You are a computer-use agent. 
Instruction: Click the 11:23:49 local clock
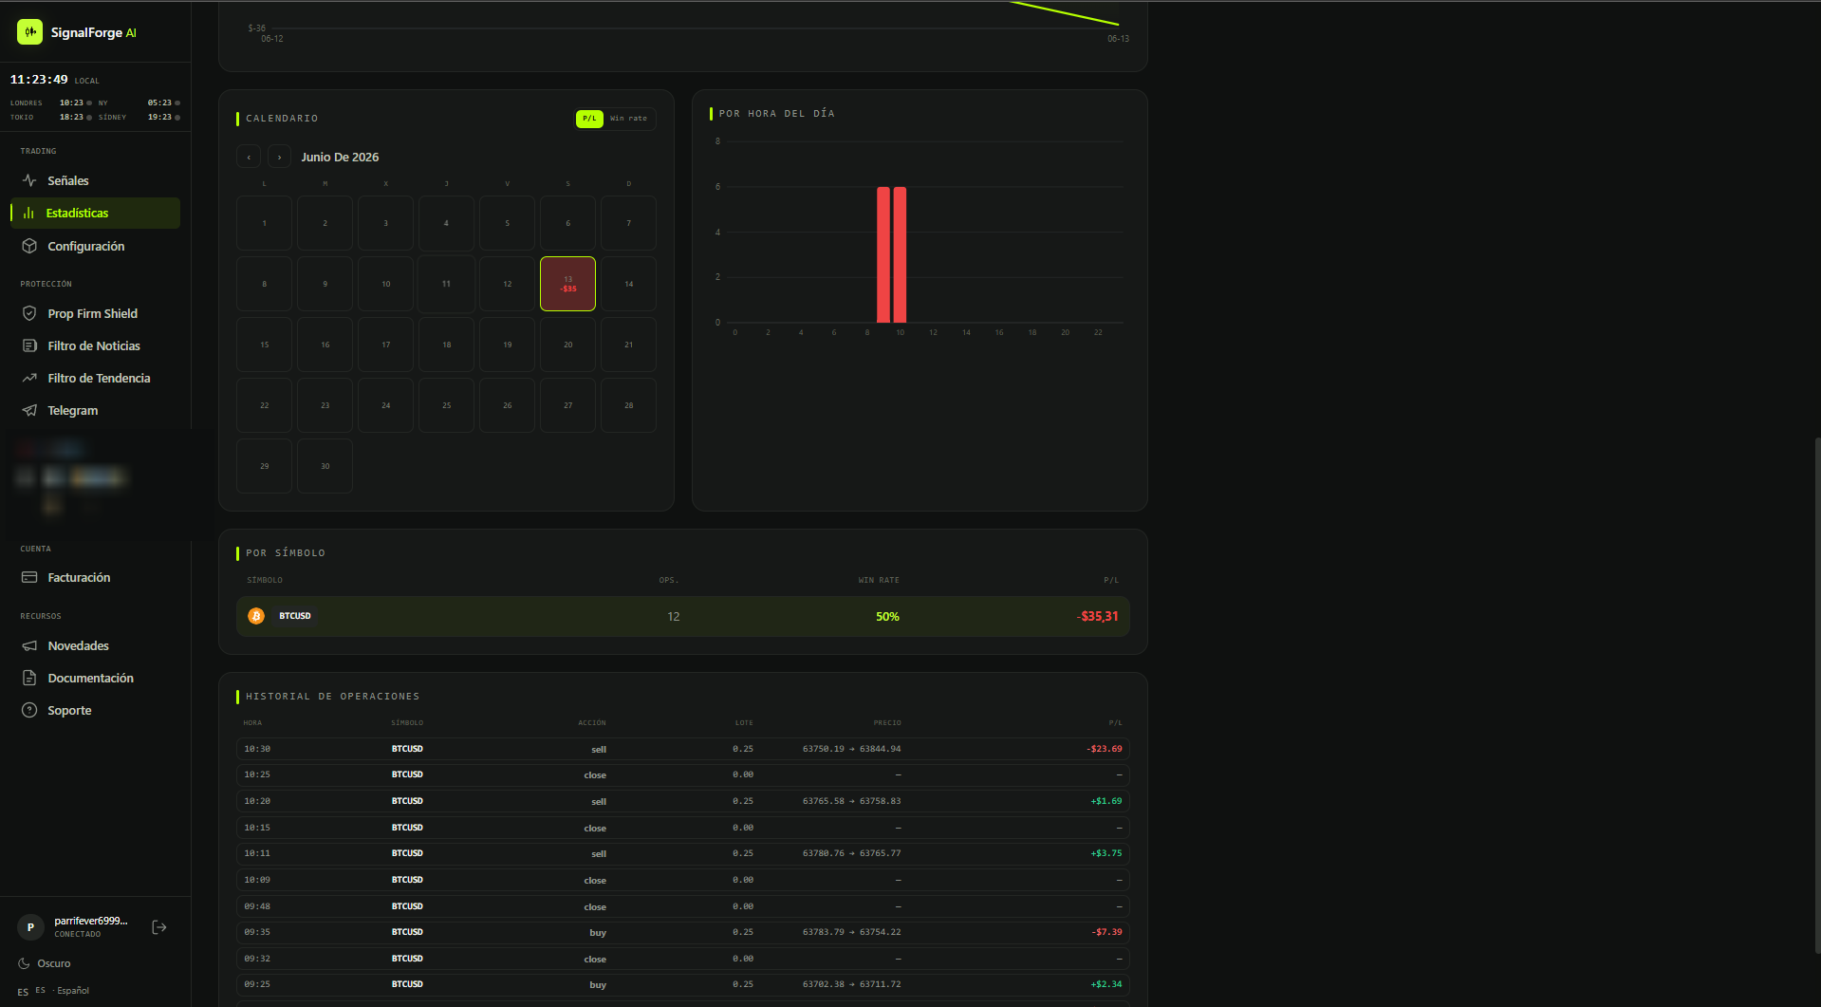coord(39,80)
